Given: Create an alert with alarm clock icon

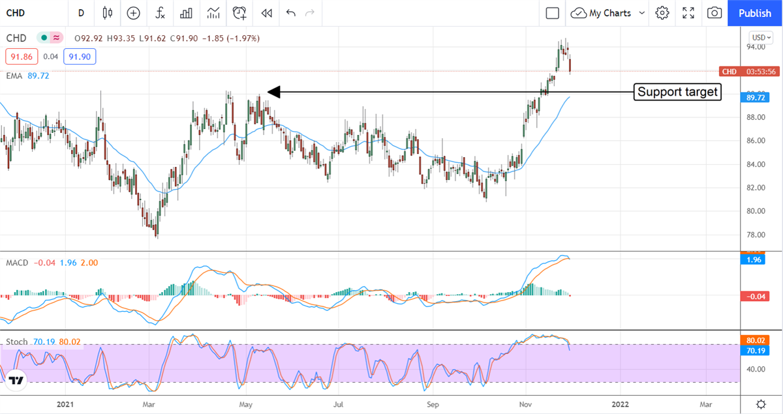Looking at the screenshot, I should pos(239,13).
